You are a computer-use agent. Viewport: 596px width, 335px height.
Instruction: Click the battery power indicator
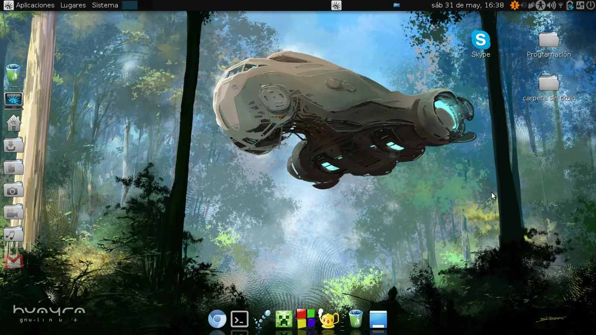coord(570,5)
